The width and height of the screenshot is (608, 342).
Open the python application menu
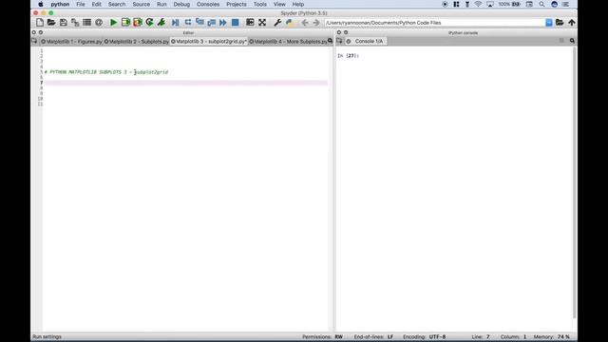pyautogui.click(x=60, y=4)
